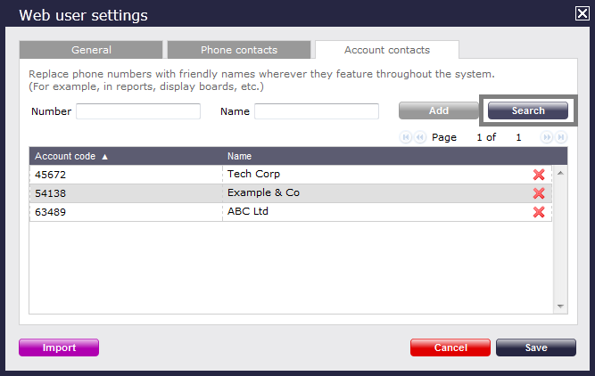This screenshot has height=376, width=595.
Task: Import contacts with the Import button
Action: 59,347
